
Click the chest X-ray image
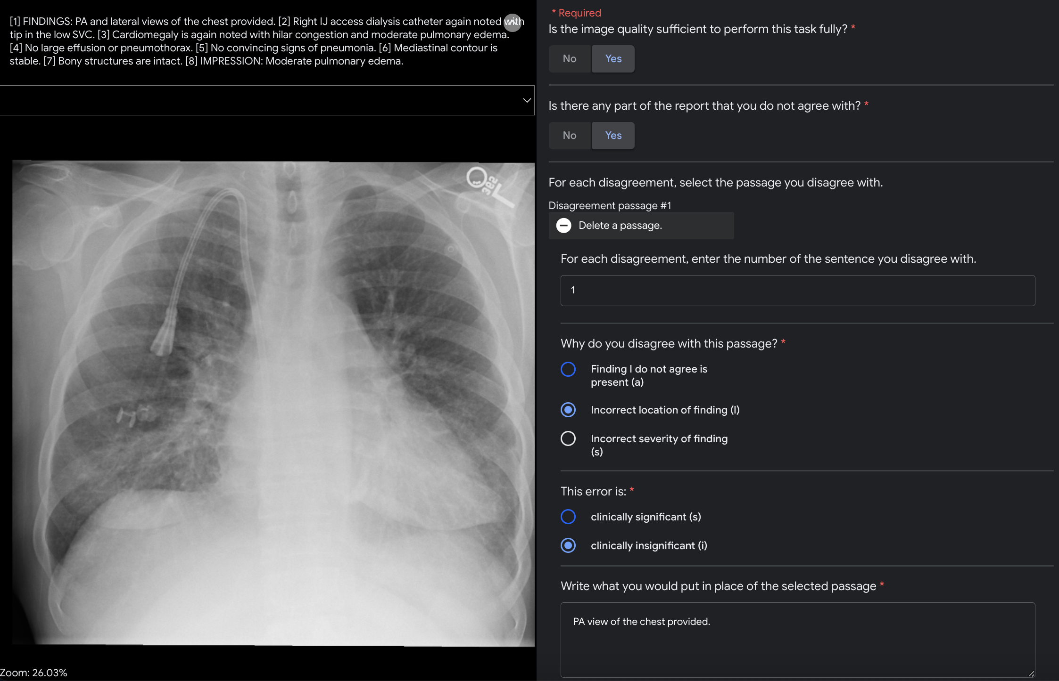click(x=273, y=403)
